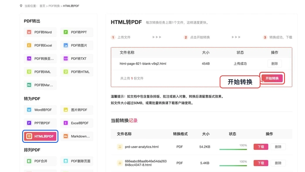This screenshot has width=305, height=172.
Task: Open the PDF转换至… tool
Action: 40,59
